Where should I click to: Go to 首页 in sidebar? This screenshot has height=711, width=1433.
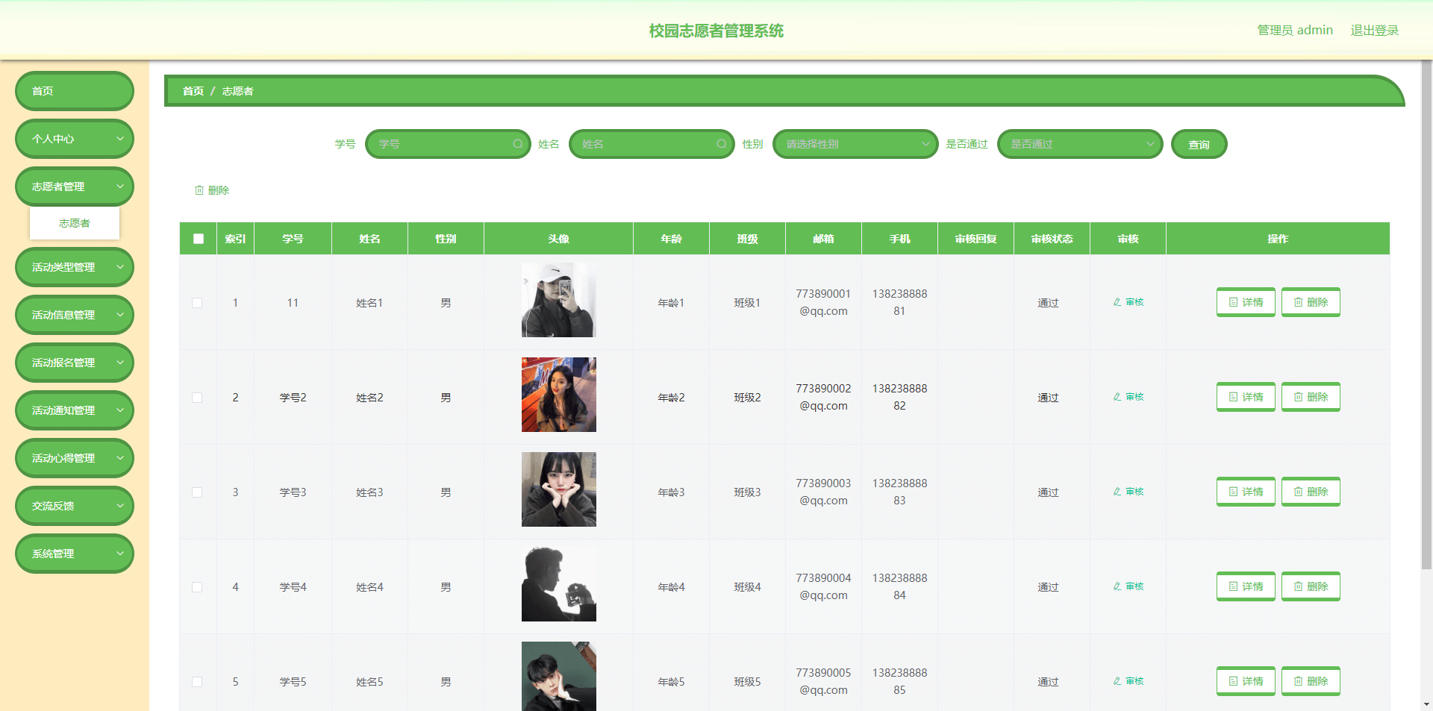pyautogui.click(x=75, y=91)
